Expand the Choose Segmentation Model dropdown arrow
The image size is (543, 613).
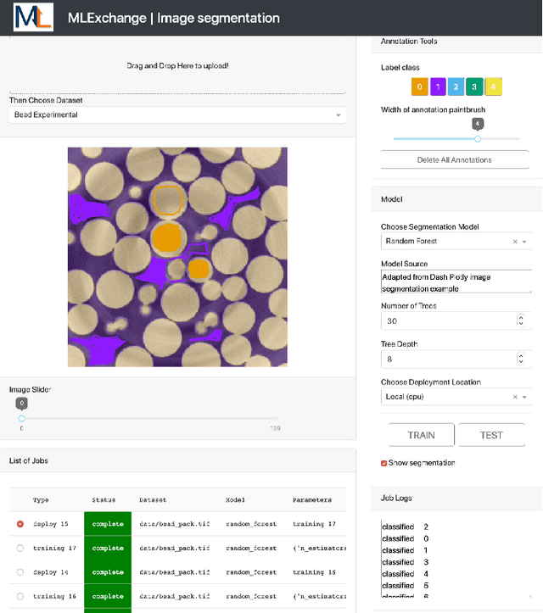(x=525, y=242)
